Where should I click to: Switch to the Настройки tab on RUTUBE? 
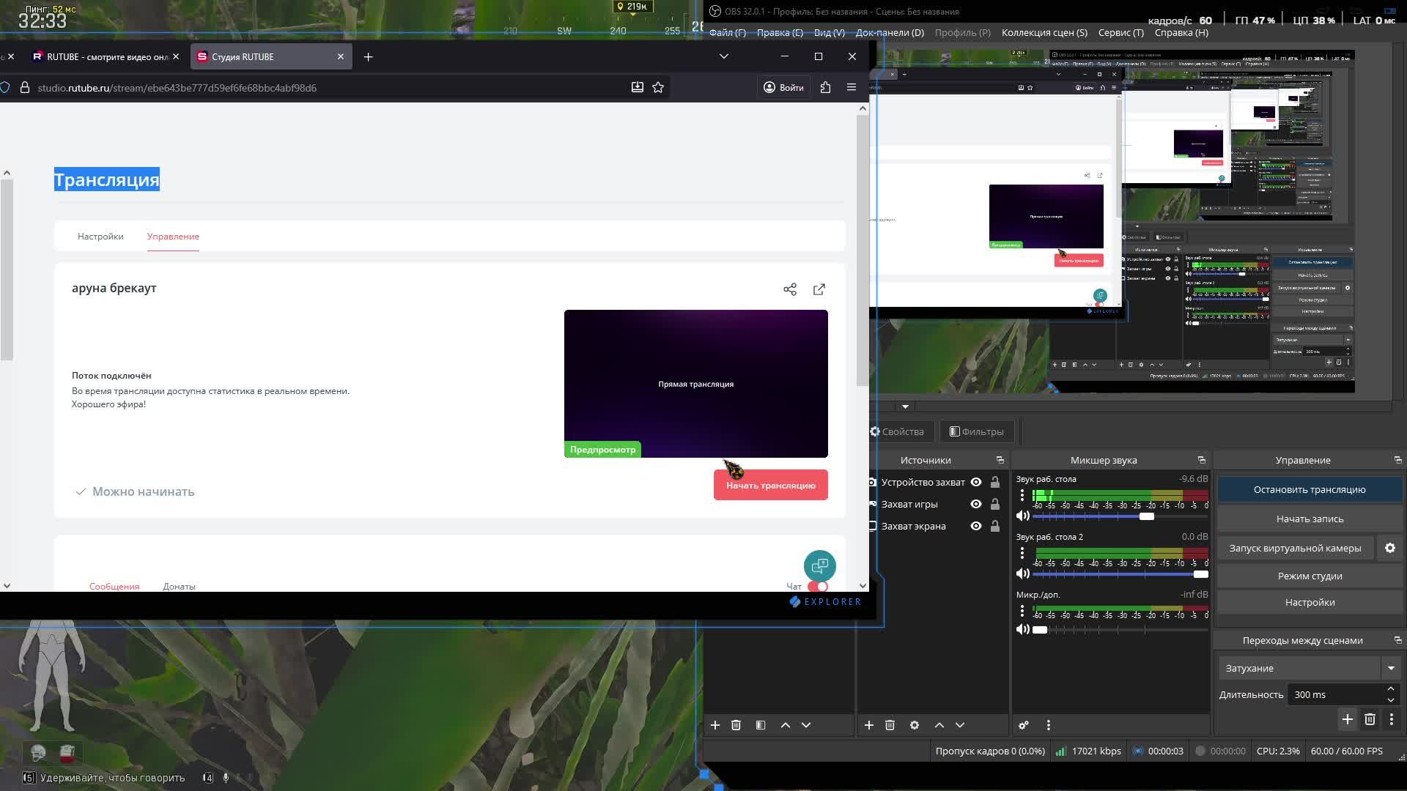pos(100,237)
